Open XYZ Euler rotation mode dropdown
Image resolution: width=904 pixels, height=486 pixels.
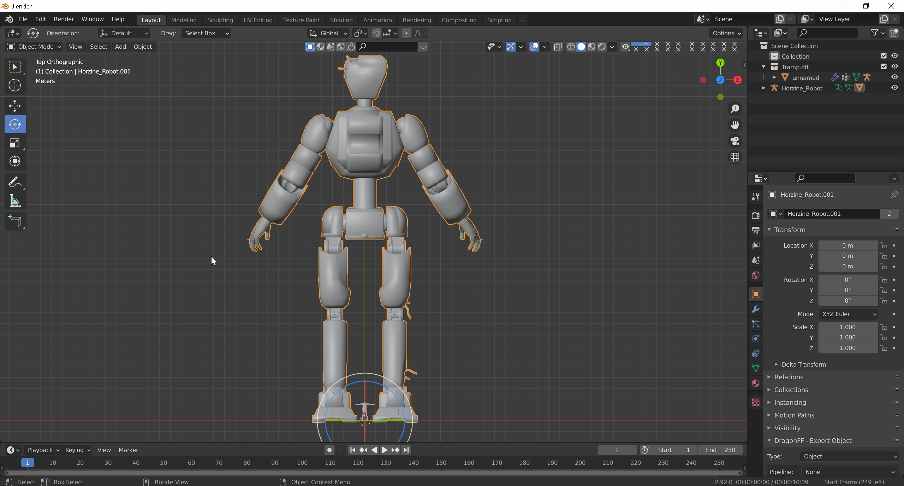848,314
